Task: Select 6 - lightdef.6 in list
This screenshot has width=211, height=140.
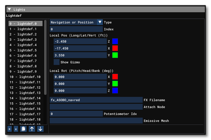Action: click(x=26, y=56)
